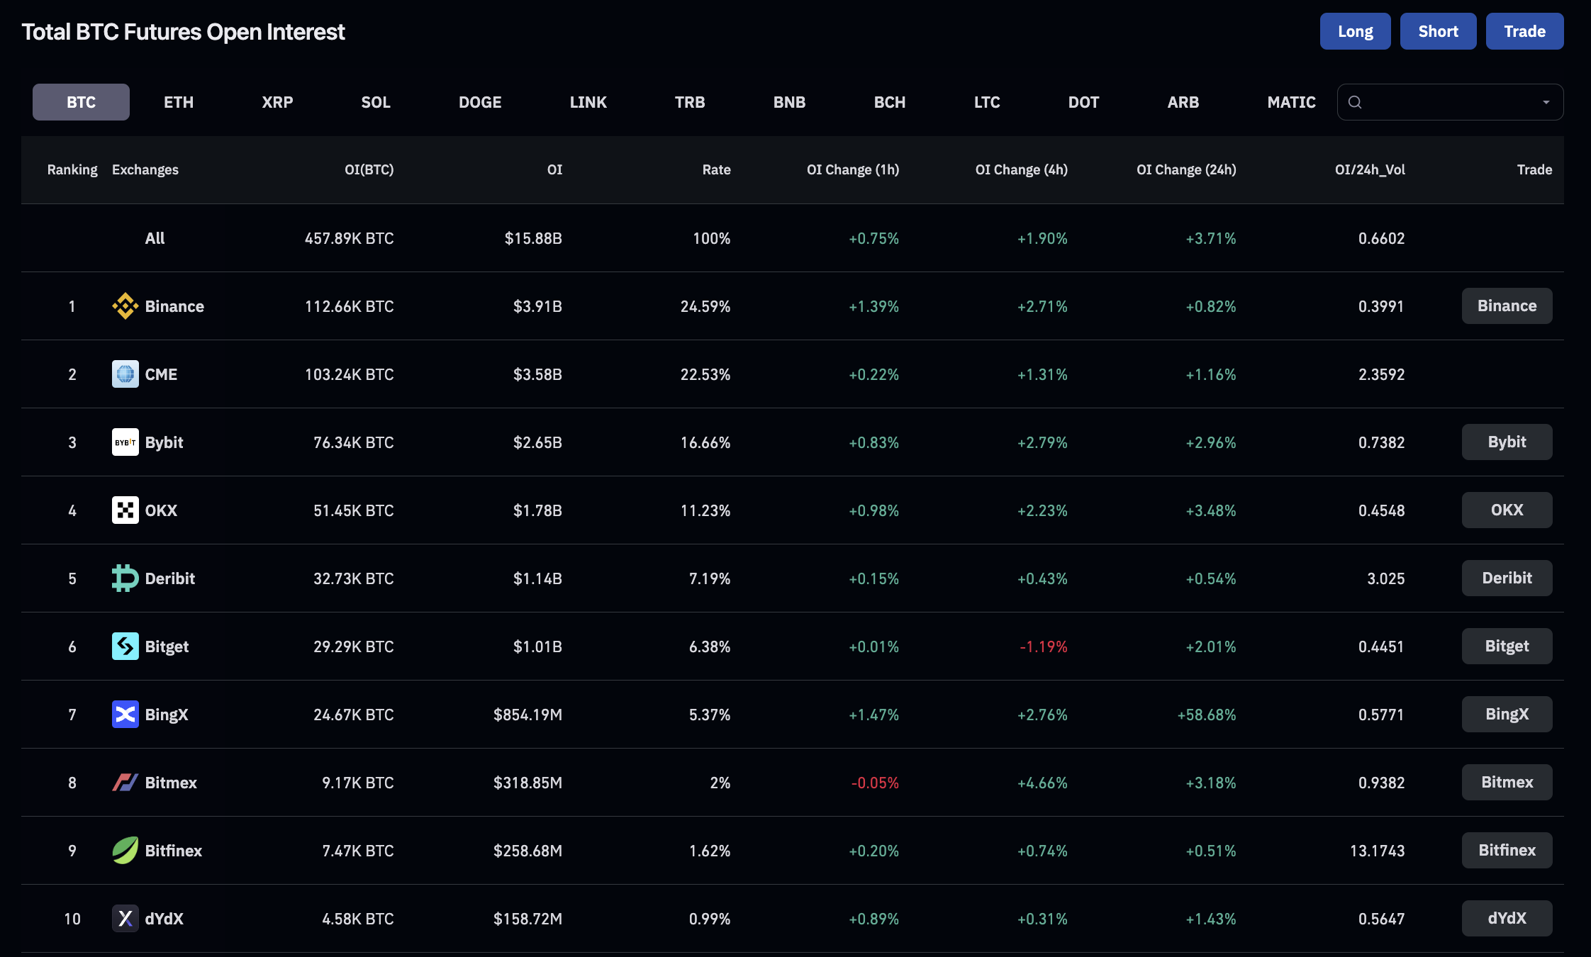This screenshot has height=957, width=1591.
Task: Switch to the ETH tab
Action: point(179,102)
